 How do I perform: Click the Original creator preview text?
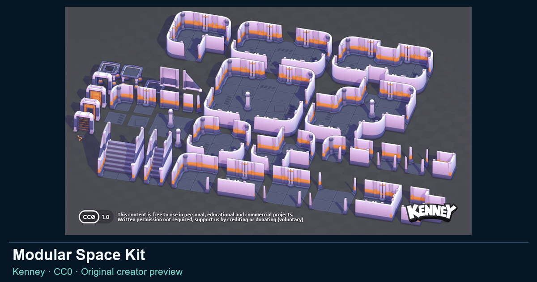click(132, 272)
